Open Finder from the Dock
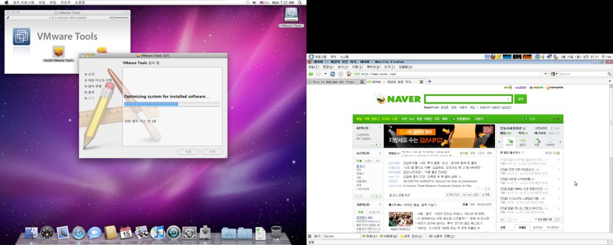This screenshot has width=613, height=245. (32, 233)
